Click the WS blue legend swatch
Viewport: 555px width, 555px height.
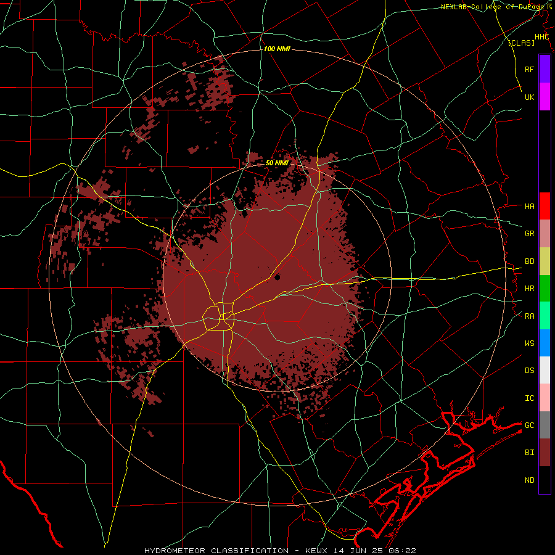[545, 343]
